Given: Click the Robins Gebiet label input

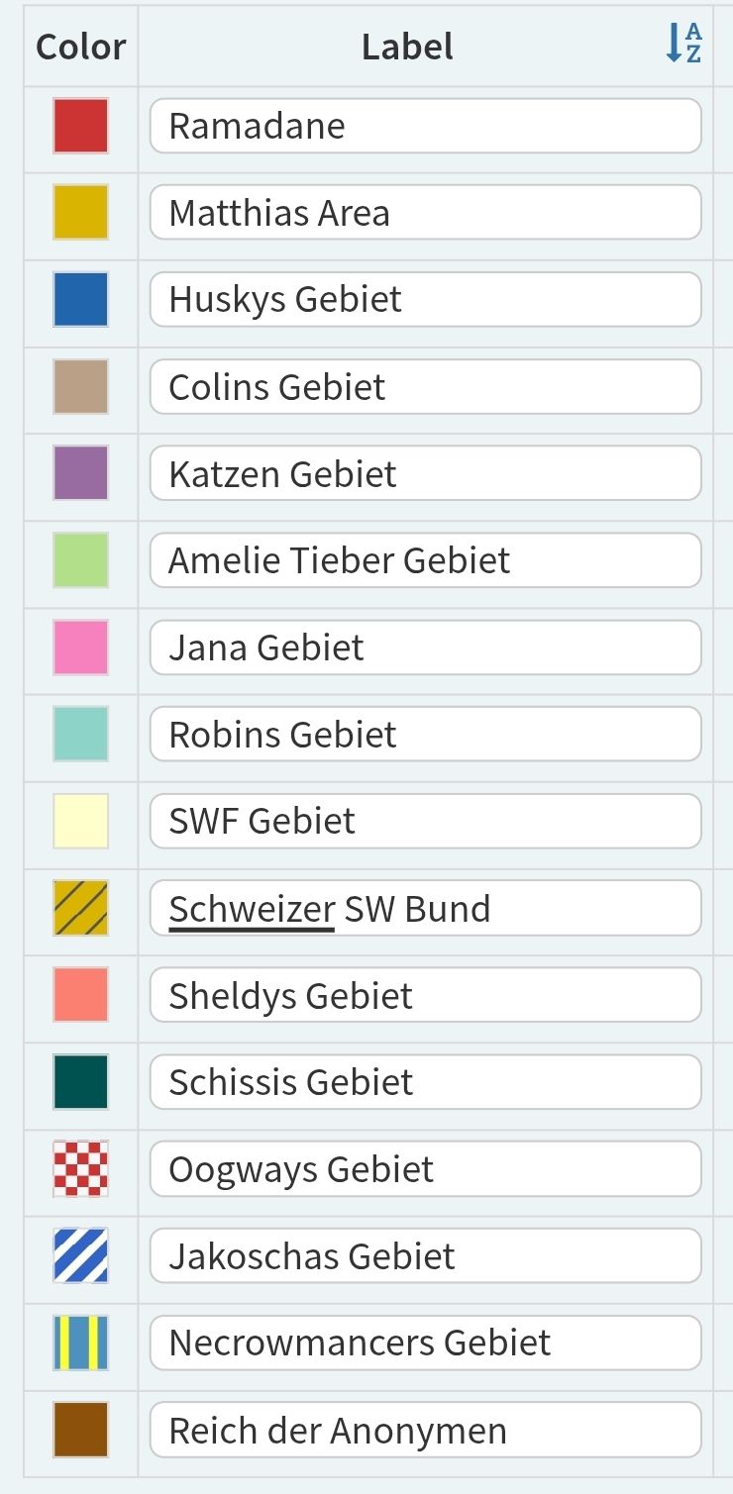Looking at the screenshot, I should coord(425,735).
